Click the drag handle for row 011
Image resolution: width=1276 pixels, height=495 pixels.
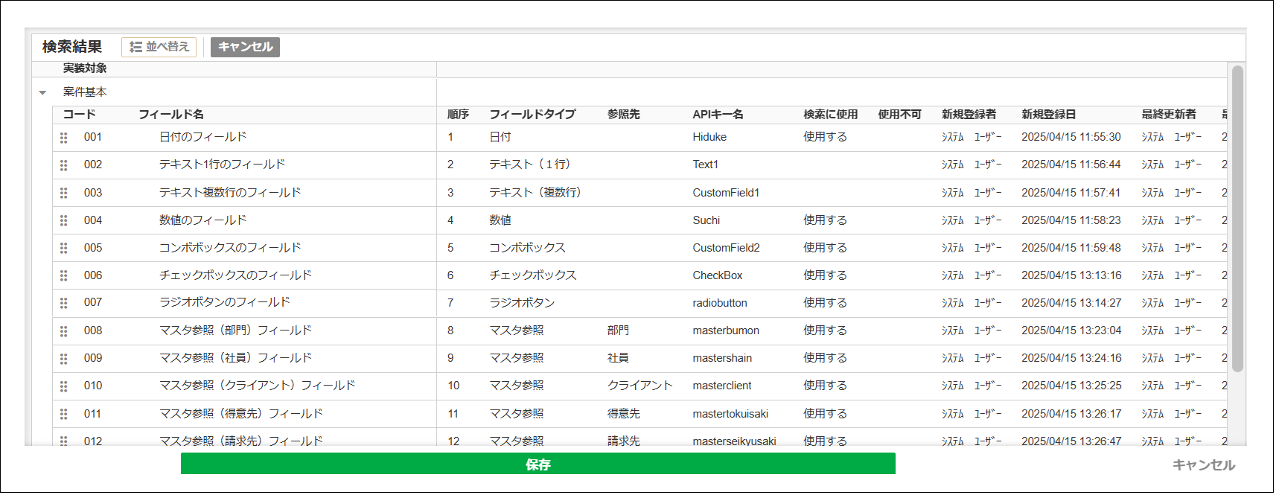(x=64, y=415)
